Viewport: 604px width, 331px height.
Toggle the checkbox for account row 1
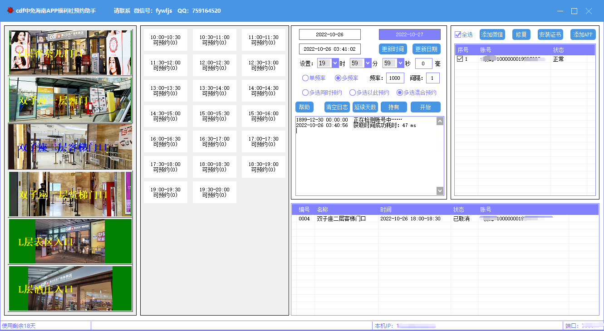(460, 59)
